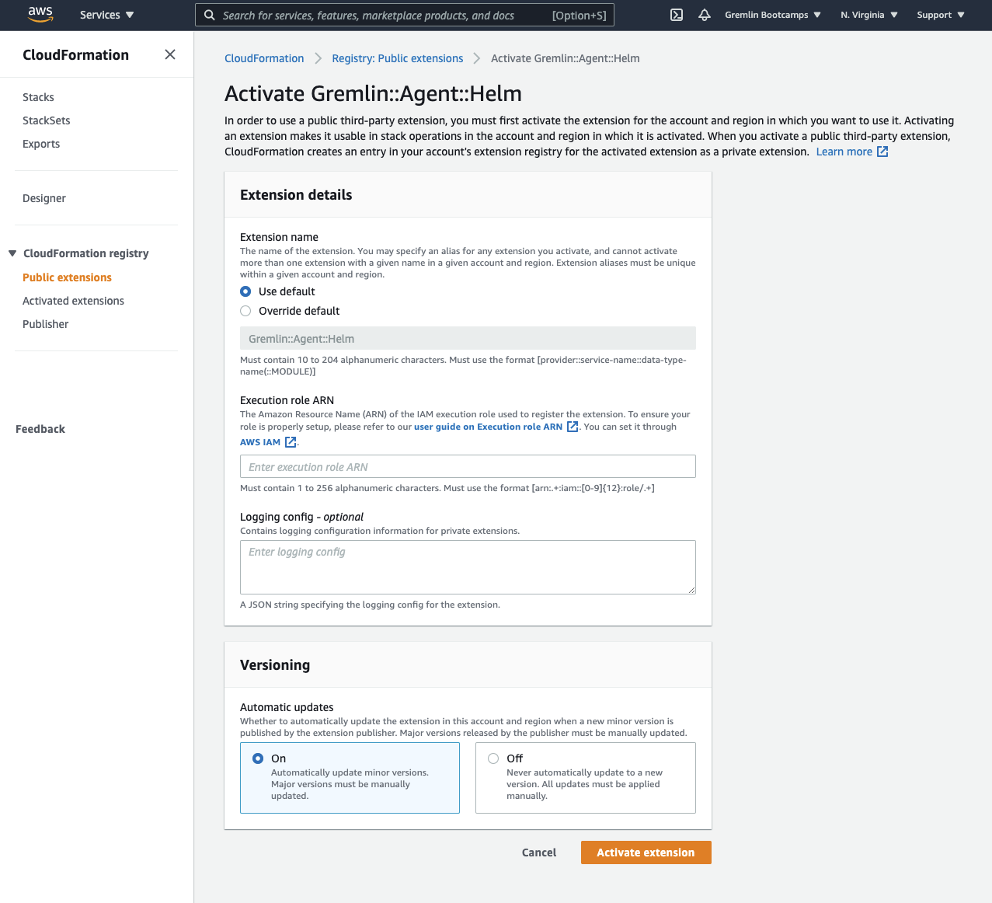
Task: Click the CloudFormation breadcrumb link
Action: [264, 58]
